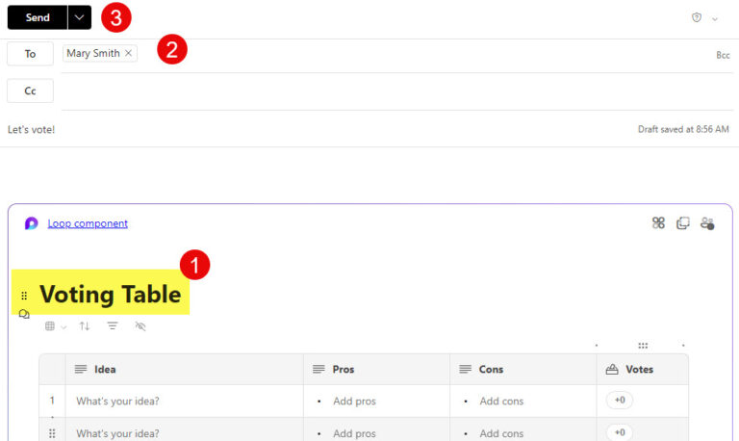Grab the drag handle beside Voting Table

[x=24, y=296]
